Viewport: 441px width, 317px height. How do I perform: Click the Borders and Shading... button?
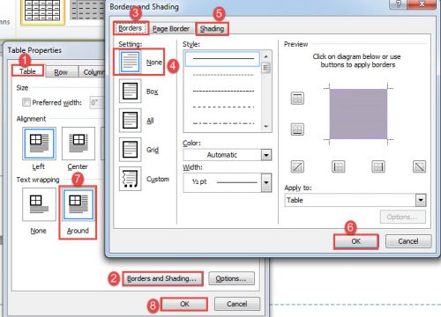coord(162,278)
